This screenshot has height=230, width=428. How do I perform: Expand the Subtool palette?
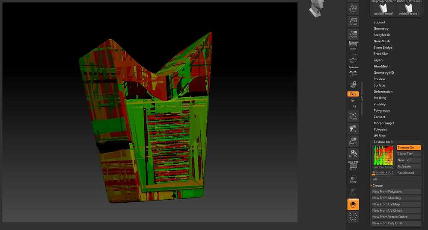pos(379,22)
